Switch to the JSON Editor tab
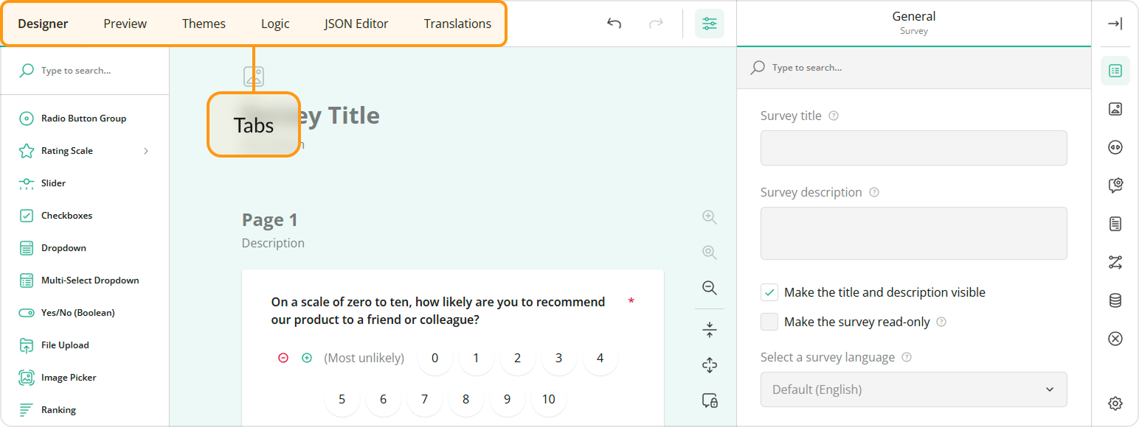This screenshot has height=427, width=1139. coord(356,23)
